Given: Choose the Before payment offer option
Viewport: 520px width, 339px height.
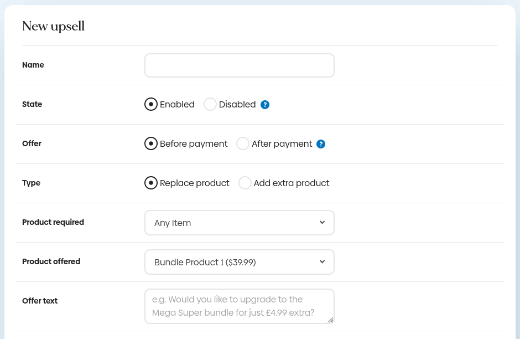Looking at the screenshot, I should [x=151, y=143].
